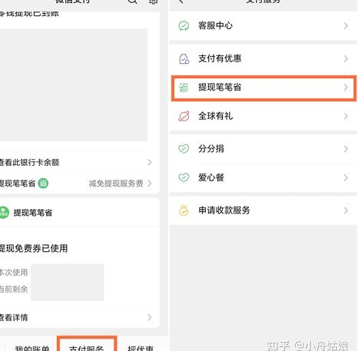Switch to 我的账单 bottom tab
This screenshot has width=358, height=351.
coord(32,348)
